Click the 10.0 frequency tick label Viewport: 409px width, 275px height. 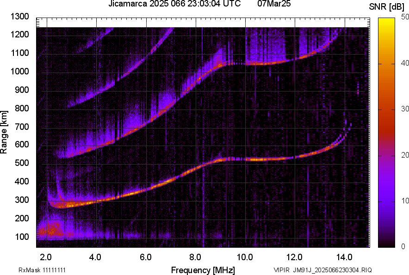tap(245, 257)
